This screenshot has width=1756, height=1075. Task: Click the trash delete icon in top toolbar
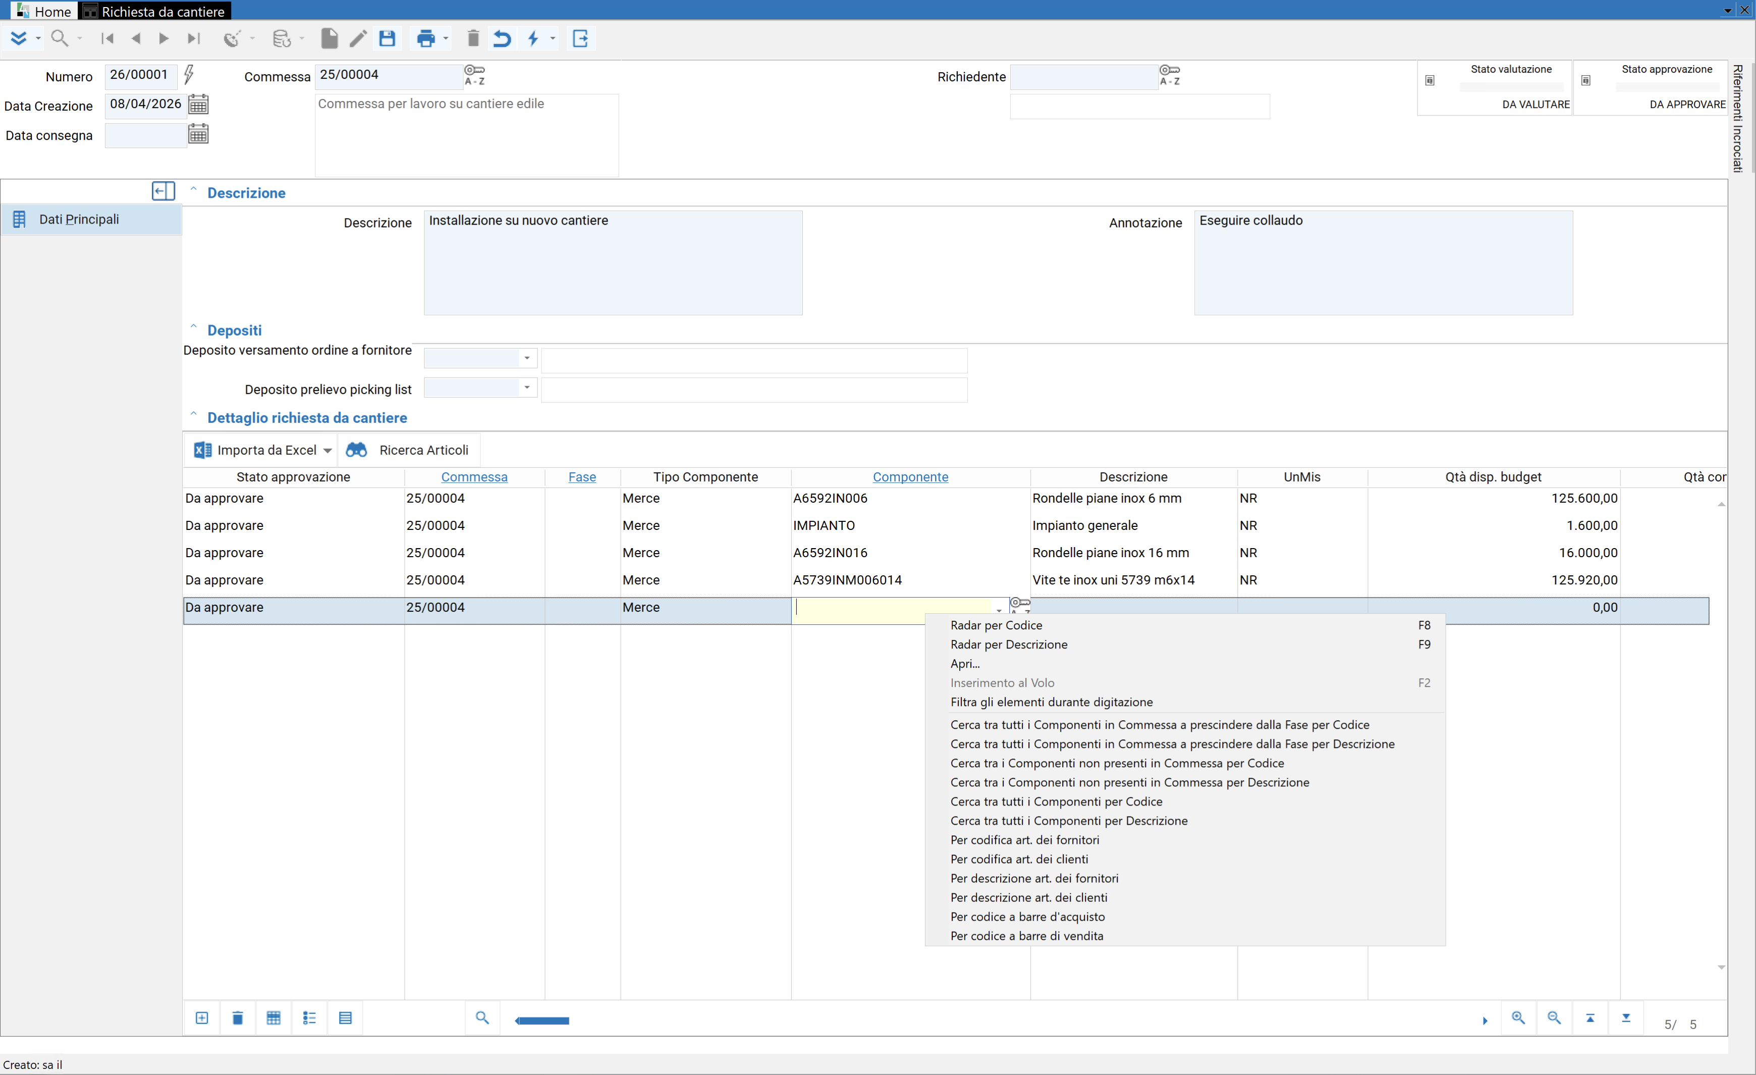473,38
